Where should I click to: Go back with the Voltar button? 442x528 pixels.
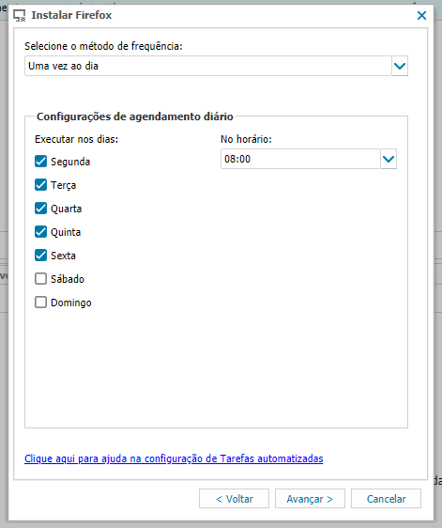tap(234, 499)
